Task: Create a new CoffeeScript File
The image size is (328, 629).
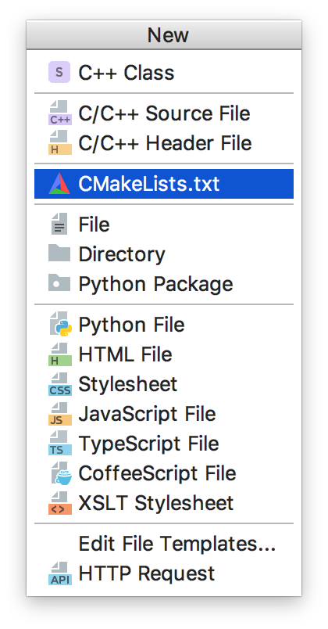Action: [164, 473]
